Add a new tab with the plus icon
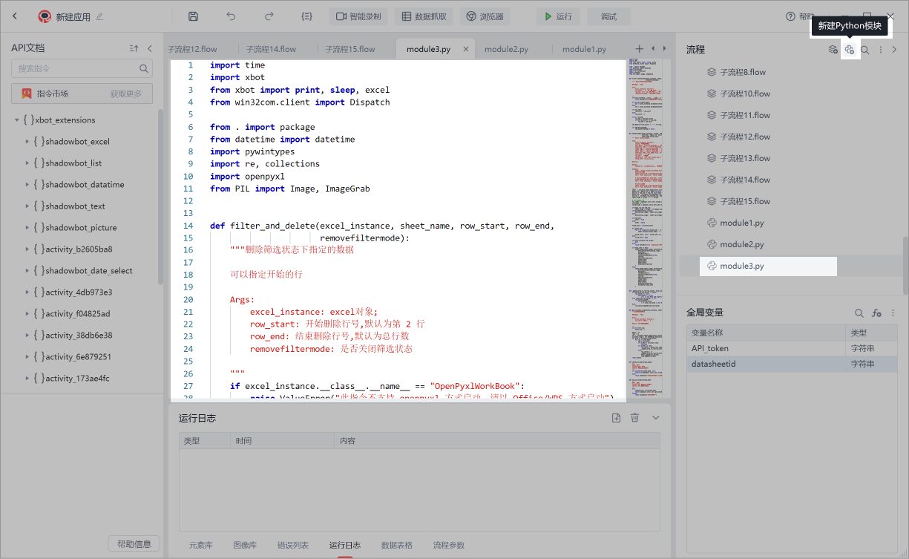The height and width of the screenshot is (559, 909). coord(640,49)
